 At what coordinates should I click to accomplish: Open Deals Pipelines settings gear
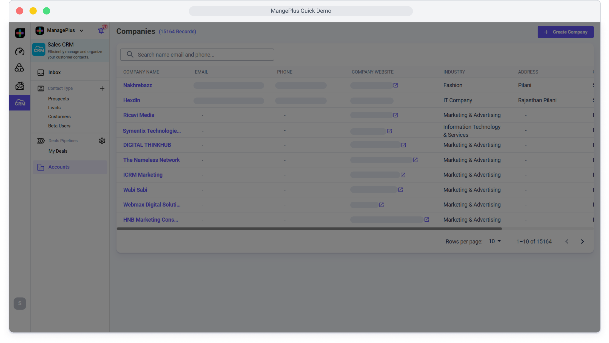pyautogui.click(x=102, y=141)
